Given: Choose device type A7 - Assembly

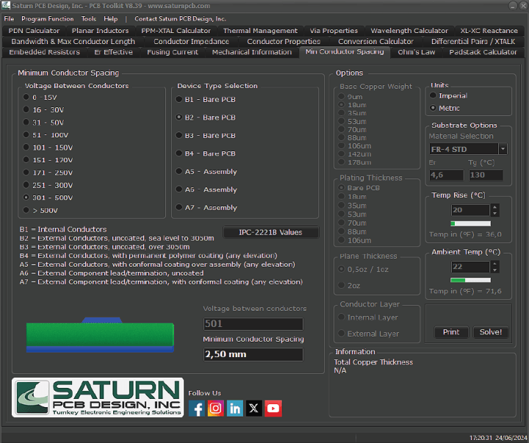Looking at the screenshot, I should (206, 207).
